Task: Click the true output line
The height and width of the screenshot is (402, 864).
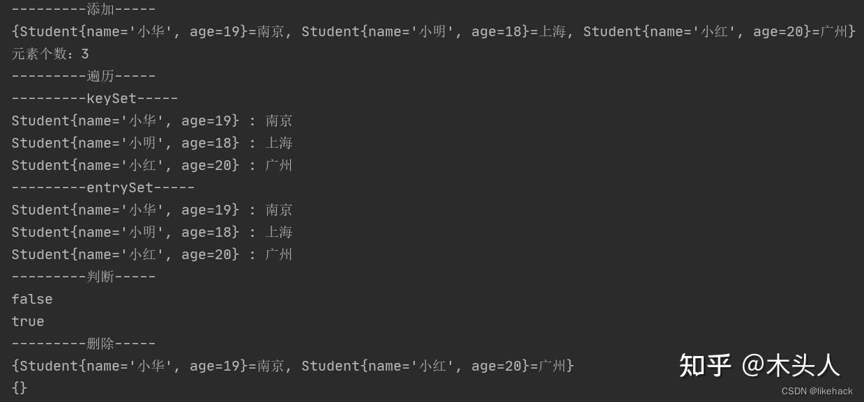Action: [28, 321]
